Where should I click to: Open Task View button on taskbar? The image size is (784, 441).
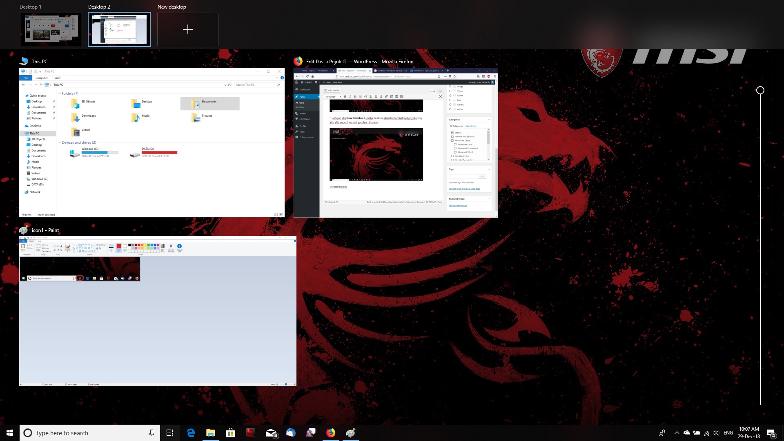coord(170,433)
